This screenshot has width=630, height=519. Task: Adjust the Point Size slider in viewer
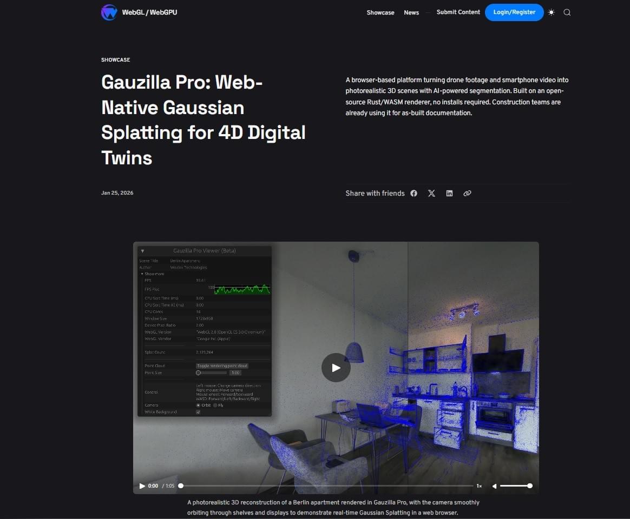[x=211, y=373]
